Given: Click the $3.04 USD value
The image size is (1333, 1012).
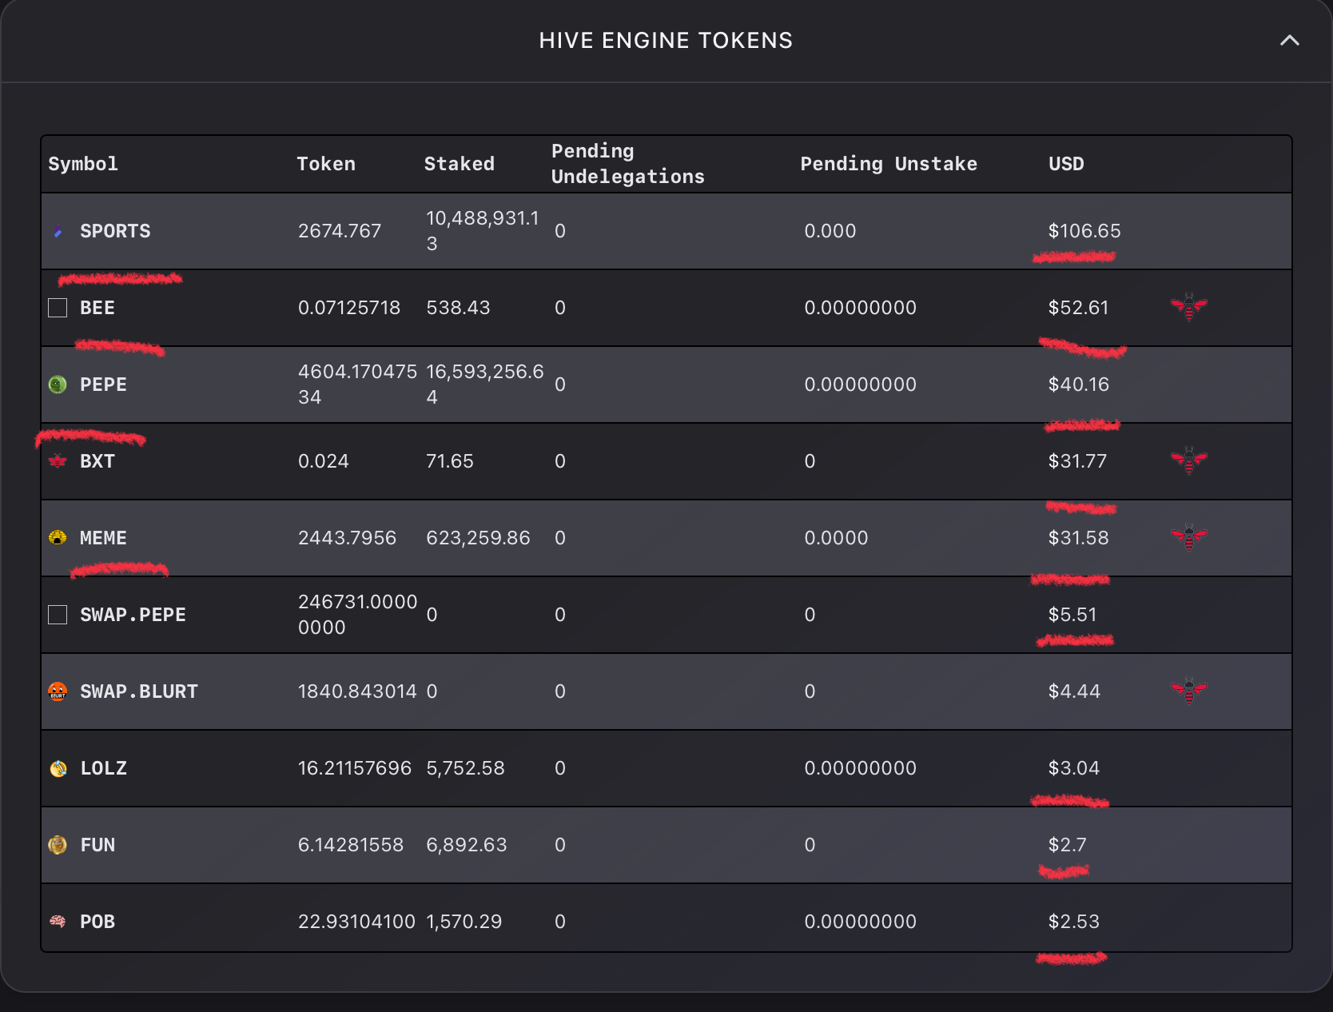Looking at the screenshot, I should [x=1074, y=768].
